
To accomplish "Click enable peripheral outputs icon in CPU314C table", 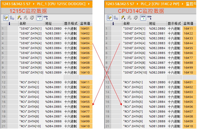I will coord(135,18).
